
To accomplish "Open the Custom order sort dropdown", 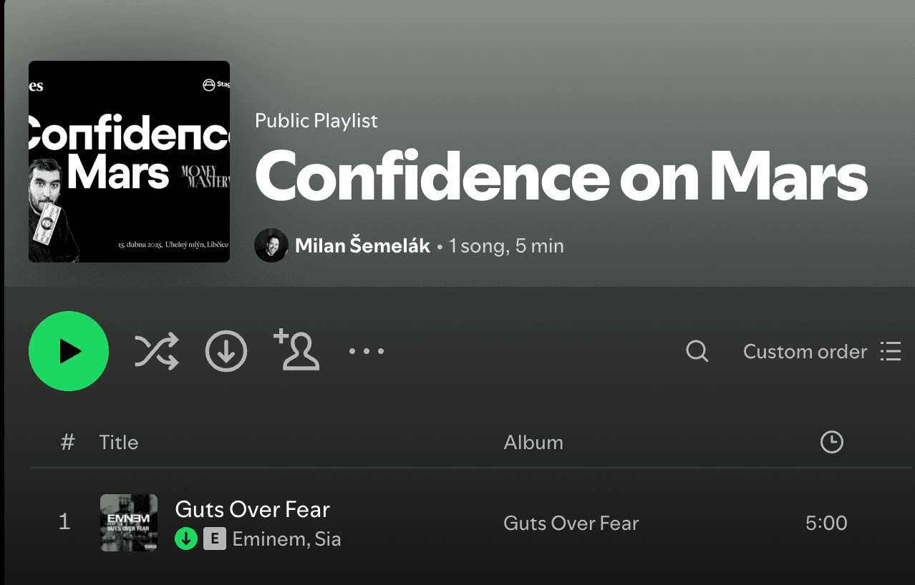I will coord(805,352).
